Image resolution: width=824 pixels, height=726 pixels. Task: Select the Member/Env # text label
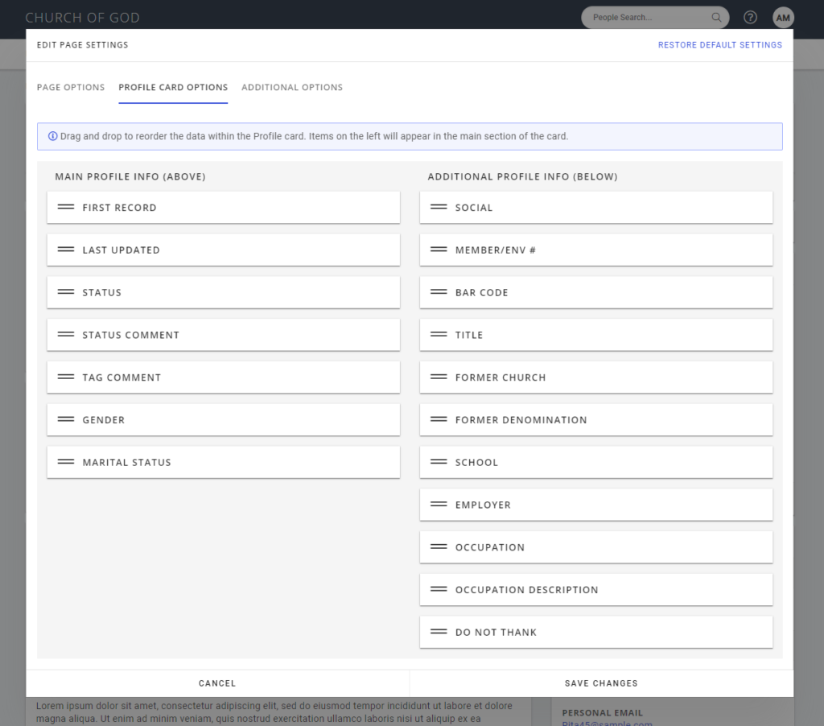coord(496,250)
